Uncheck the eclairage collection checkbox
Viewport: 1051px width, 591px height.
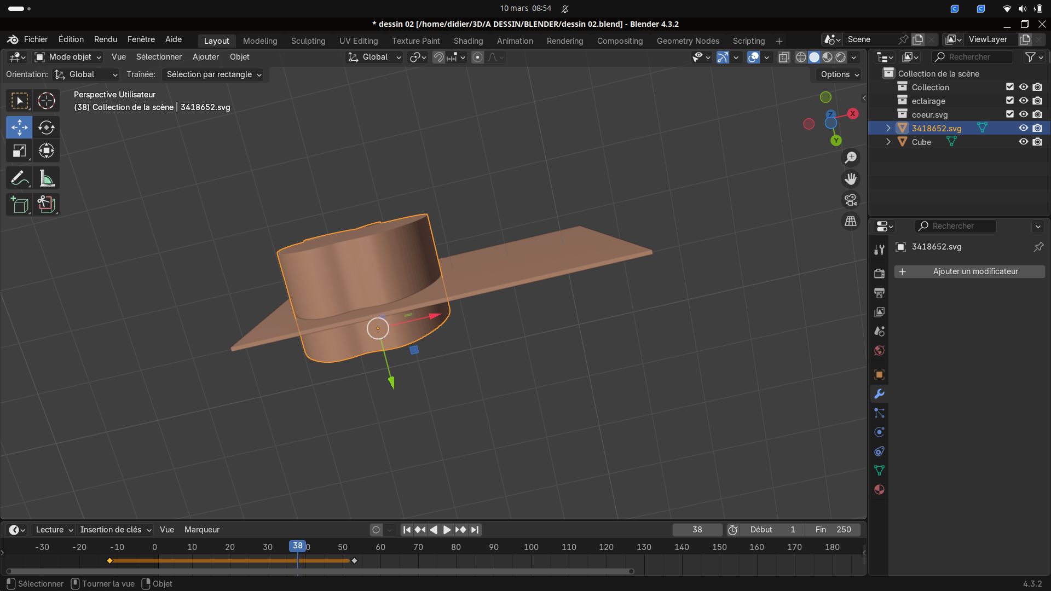pos(1010,101)
